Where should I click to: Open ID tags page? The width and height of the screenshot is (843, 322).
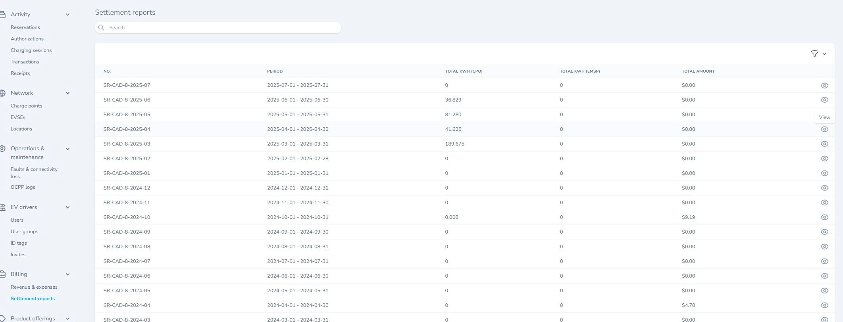tap(19, 243)
